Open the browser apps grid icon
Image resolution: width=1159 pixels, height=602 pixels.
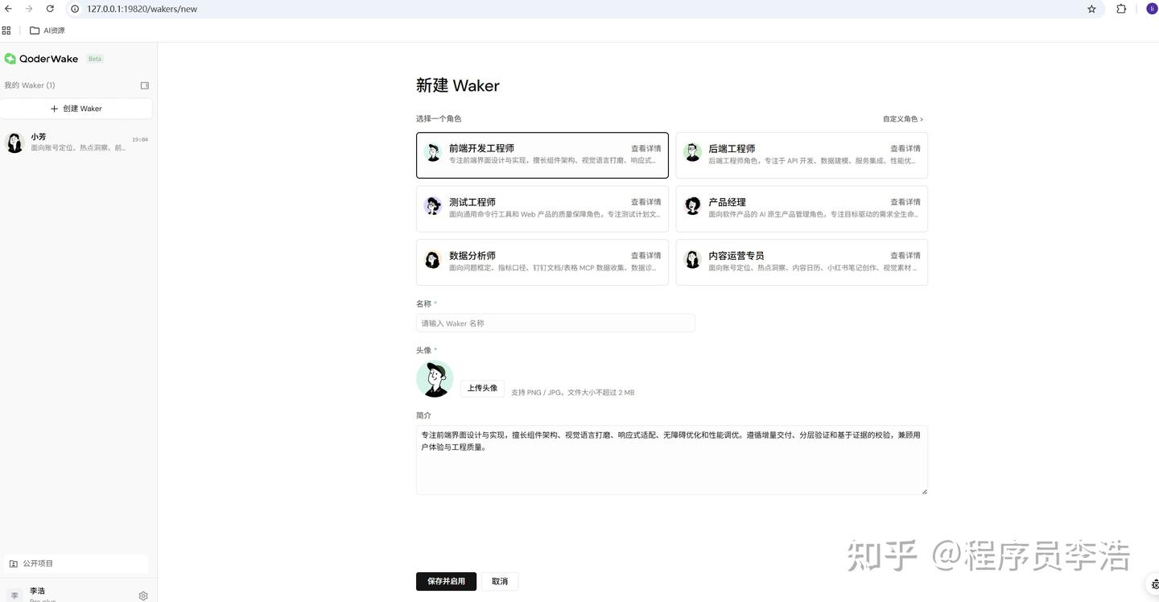pos(6,31)
